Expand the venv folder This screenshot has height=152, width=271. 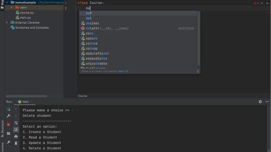[x=11, y=8]
